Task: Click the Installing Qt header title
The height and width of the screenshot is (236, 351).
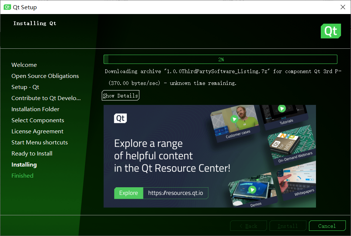Action: (x=35, y=23)
